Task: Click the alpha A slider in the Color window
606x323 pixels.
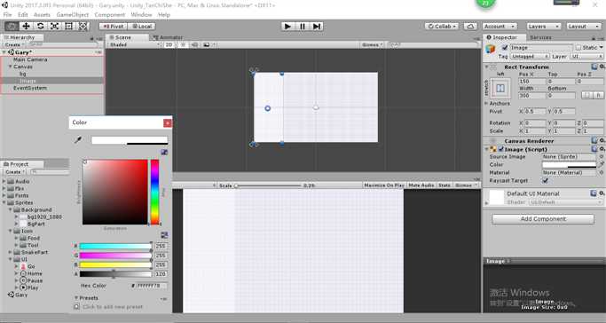Action: [x=115, y=274]
